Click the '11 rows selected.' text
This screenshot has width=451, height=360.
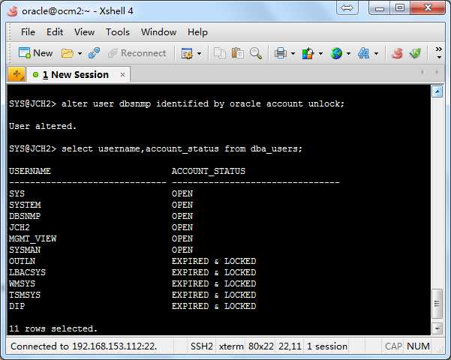[53, 328]
